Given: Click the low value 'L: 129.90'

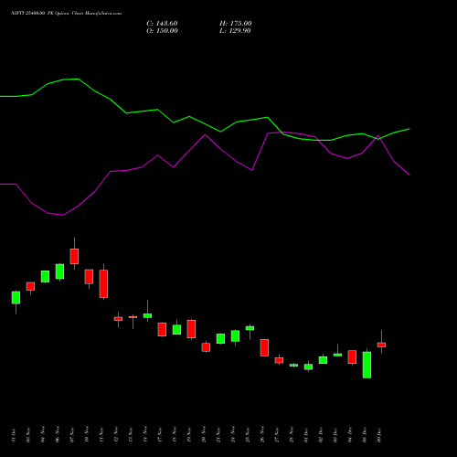Looking at the screenshot, I should (x=235, y=31).
